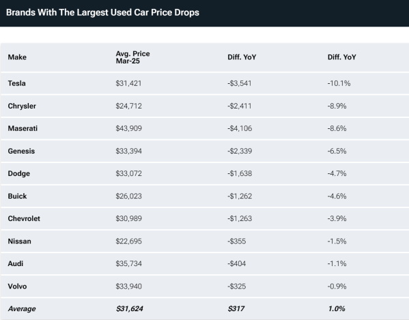
Task: Select the 1.0% average percentage cell
Action: (337, 309)
